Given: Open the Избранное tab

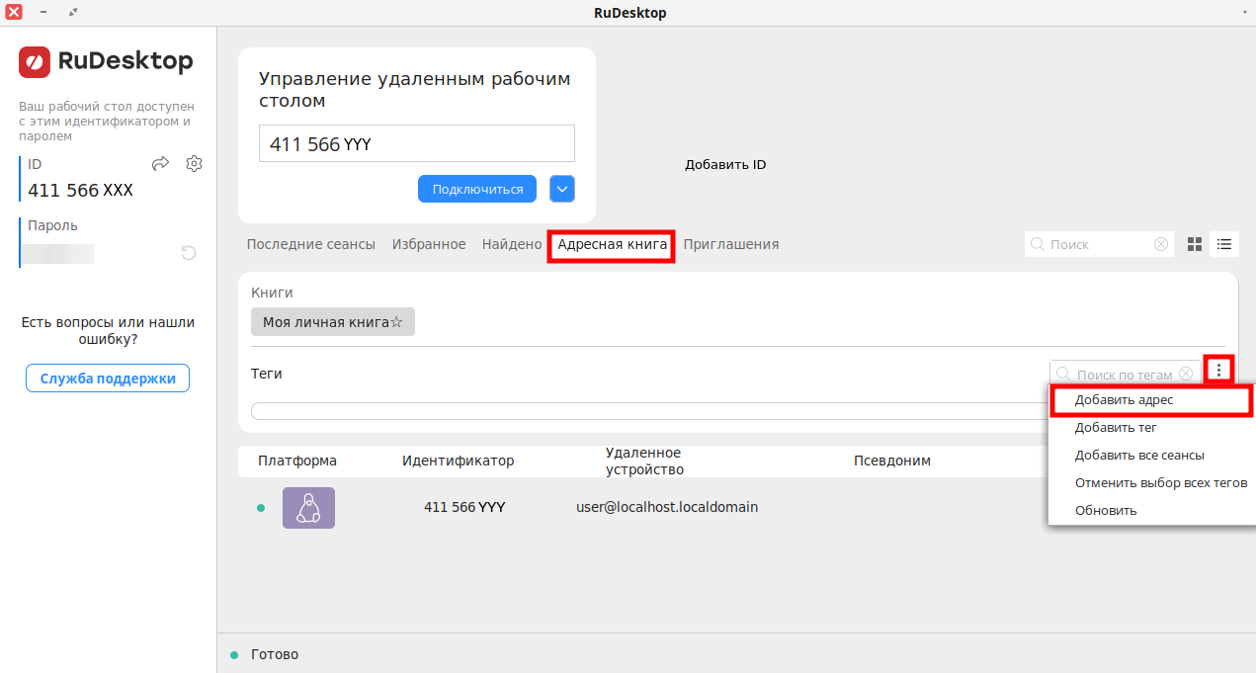Looking at the screenshot, I should pyautogui.click(x=429, y=244).
